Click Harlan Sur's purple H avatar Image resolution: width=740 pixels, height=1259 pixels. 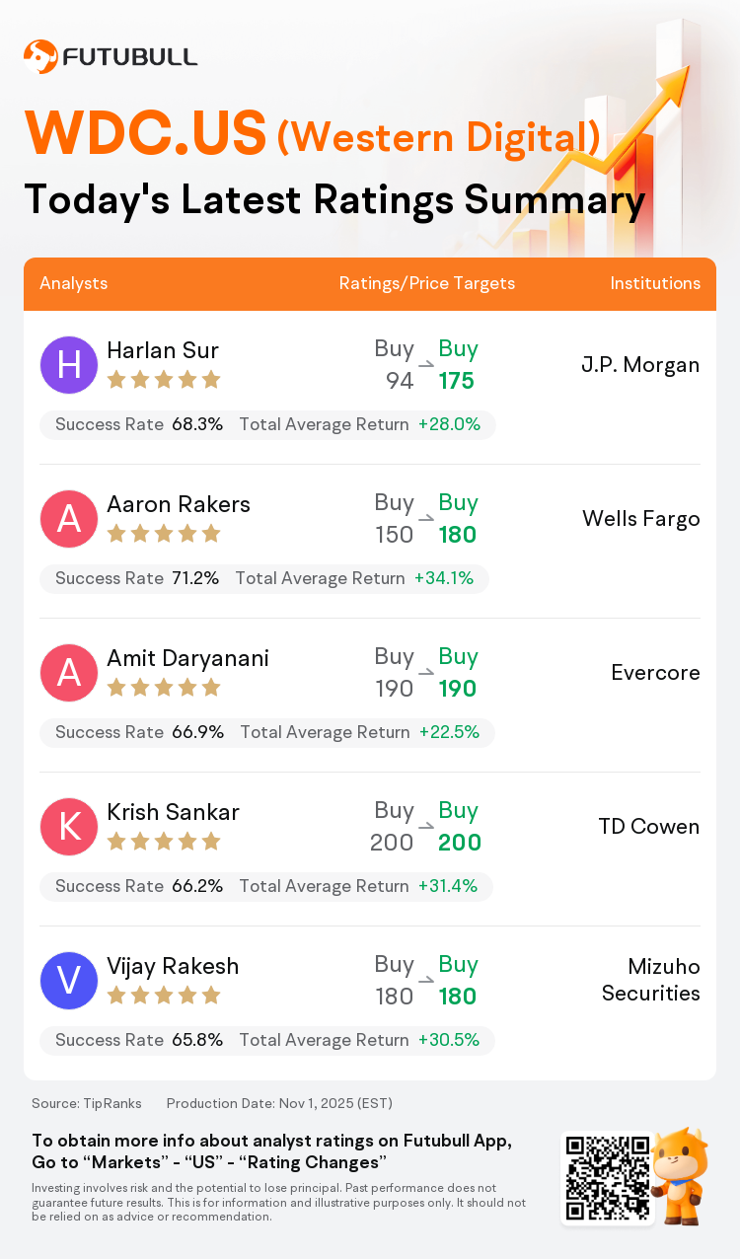69,365
